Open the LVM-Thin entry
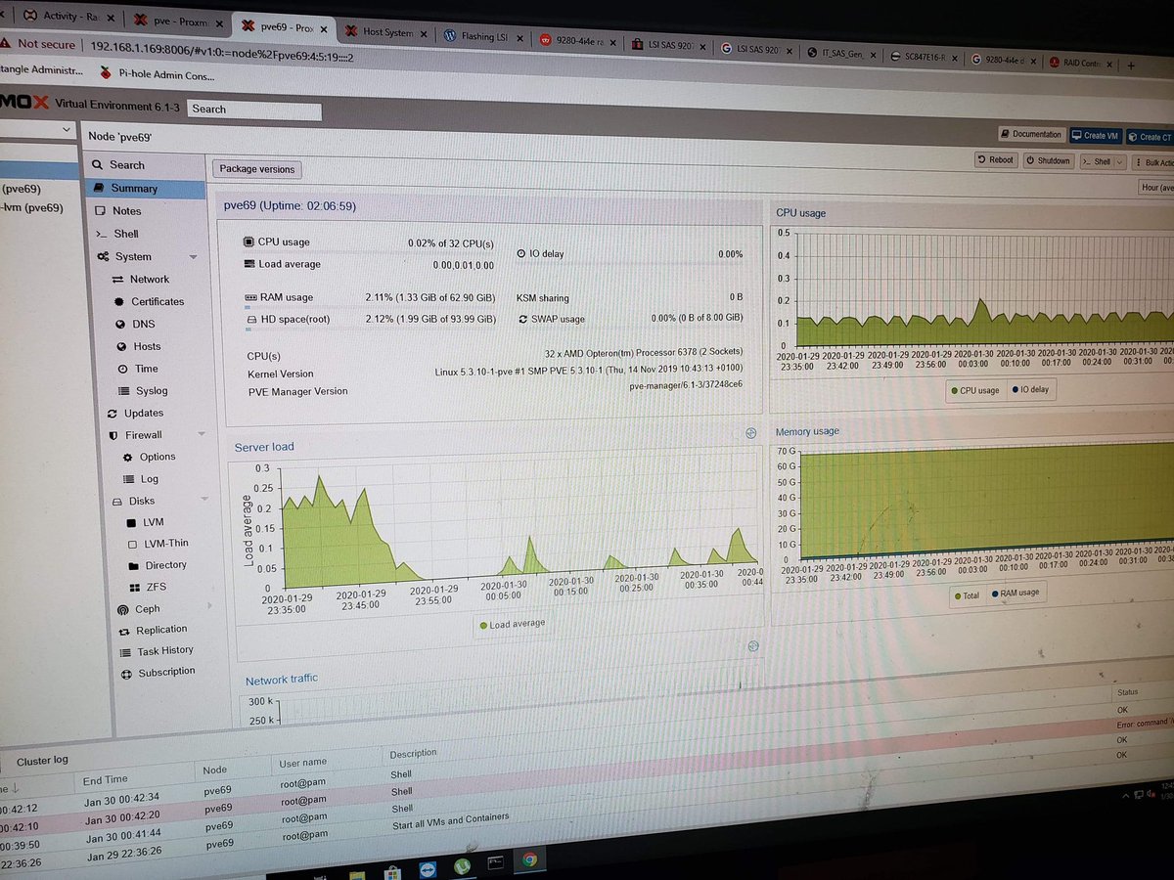Screen dimensions: 1174x880 (166, 545)
